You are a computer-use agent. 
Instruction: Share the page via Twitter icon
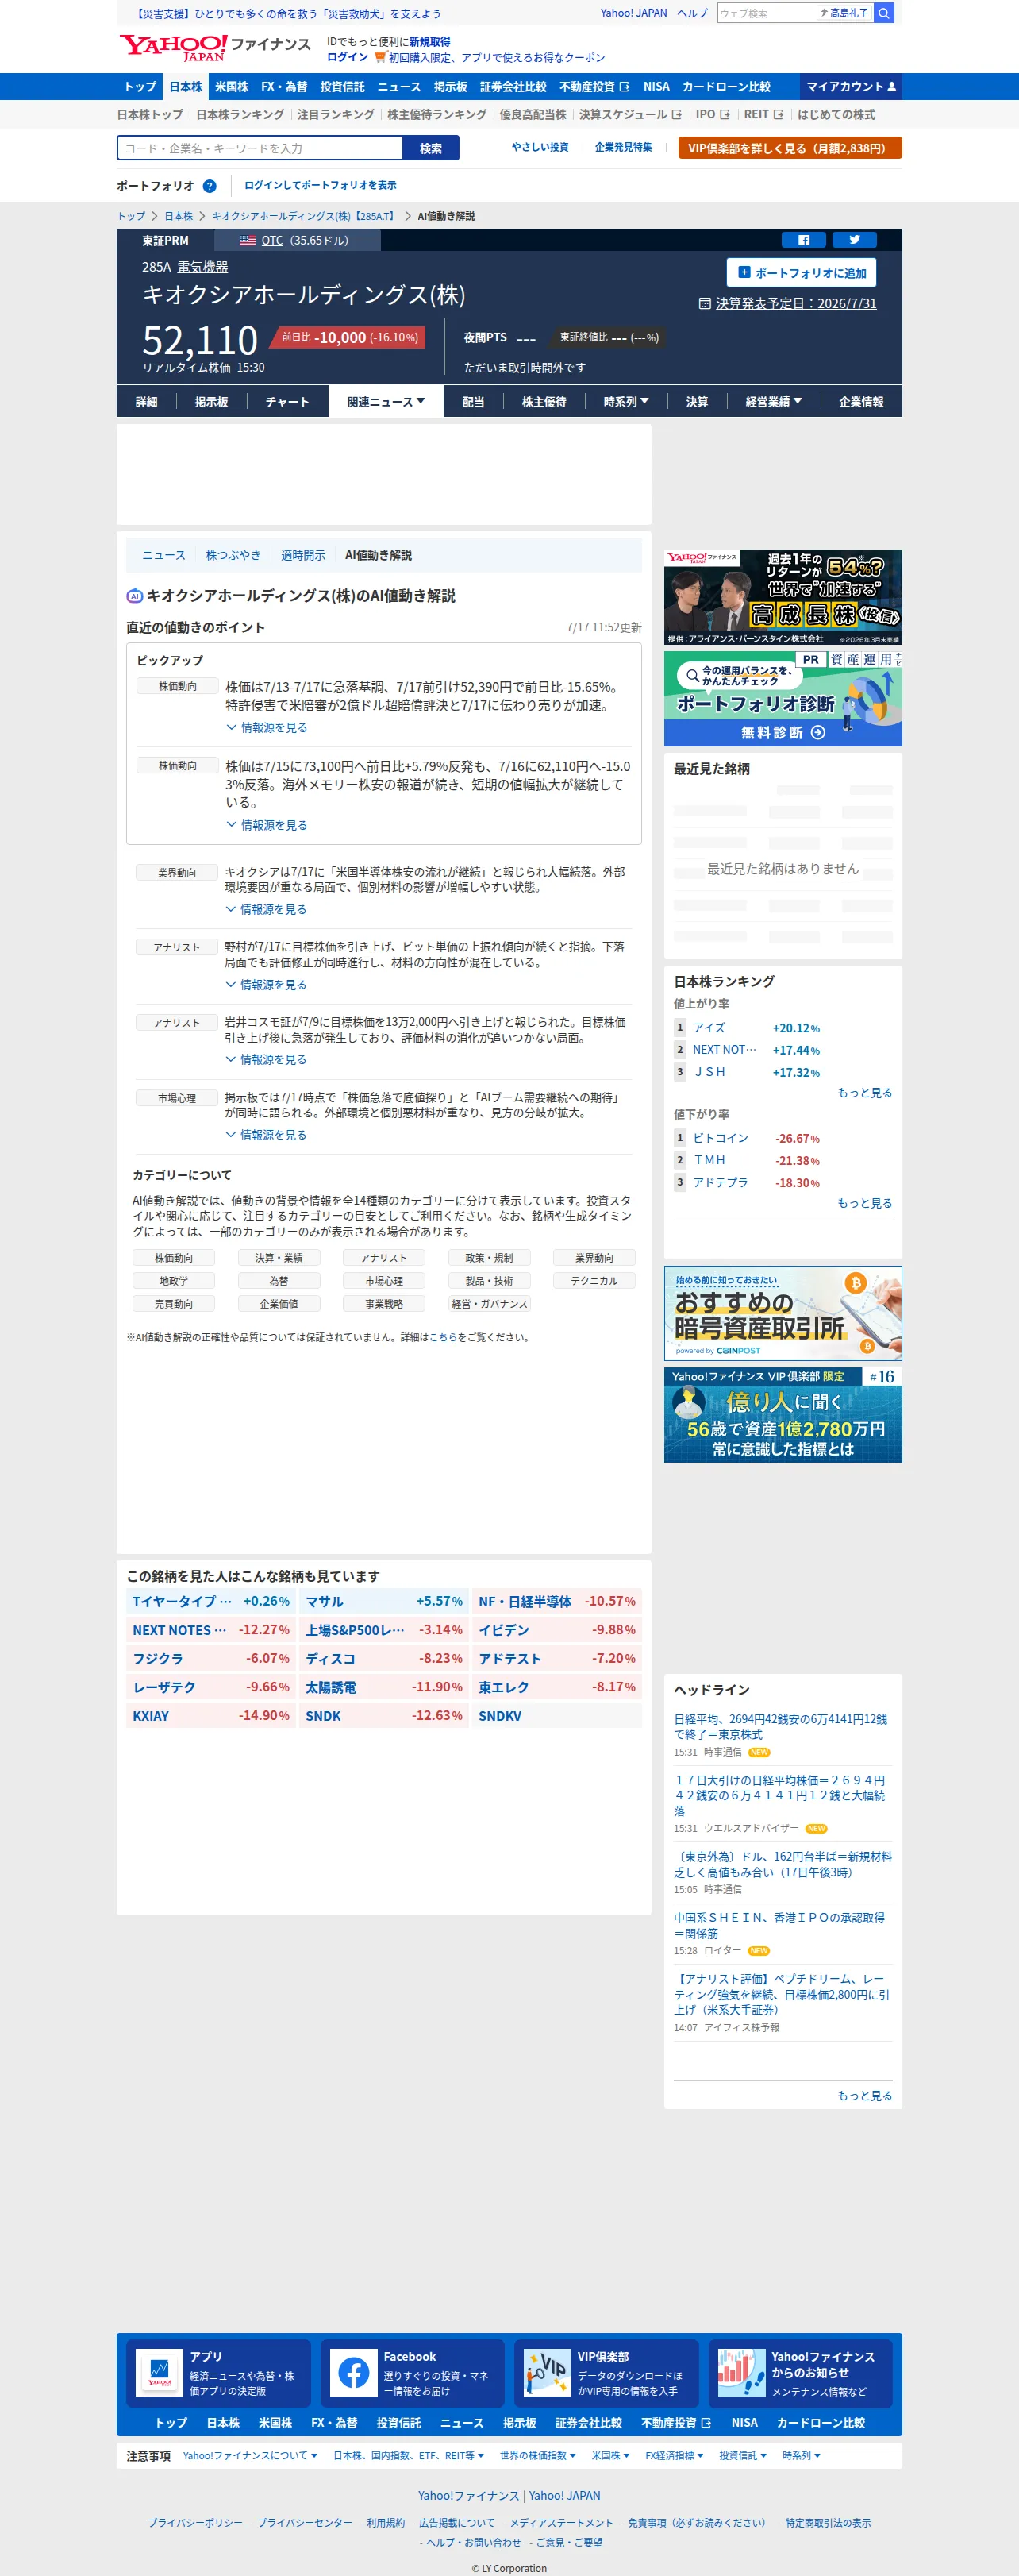854,240
